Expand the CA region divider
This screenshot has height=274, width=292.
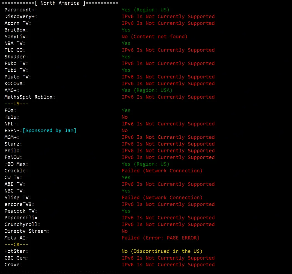16,244
